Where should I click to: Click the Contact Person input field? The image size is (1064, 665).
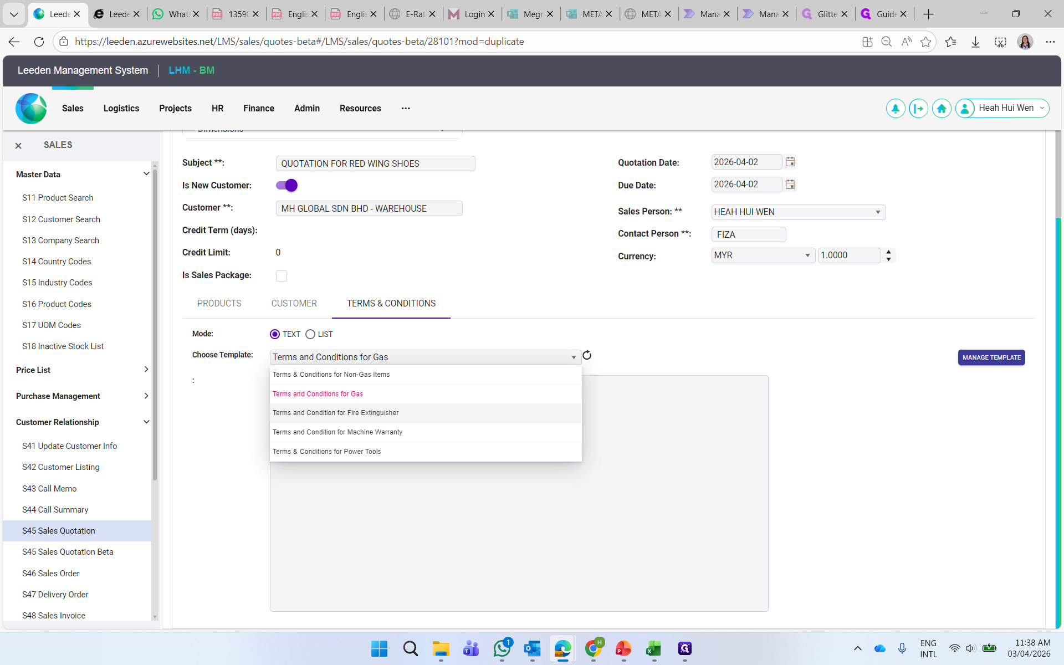tap(749, 234)
